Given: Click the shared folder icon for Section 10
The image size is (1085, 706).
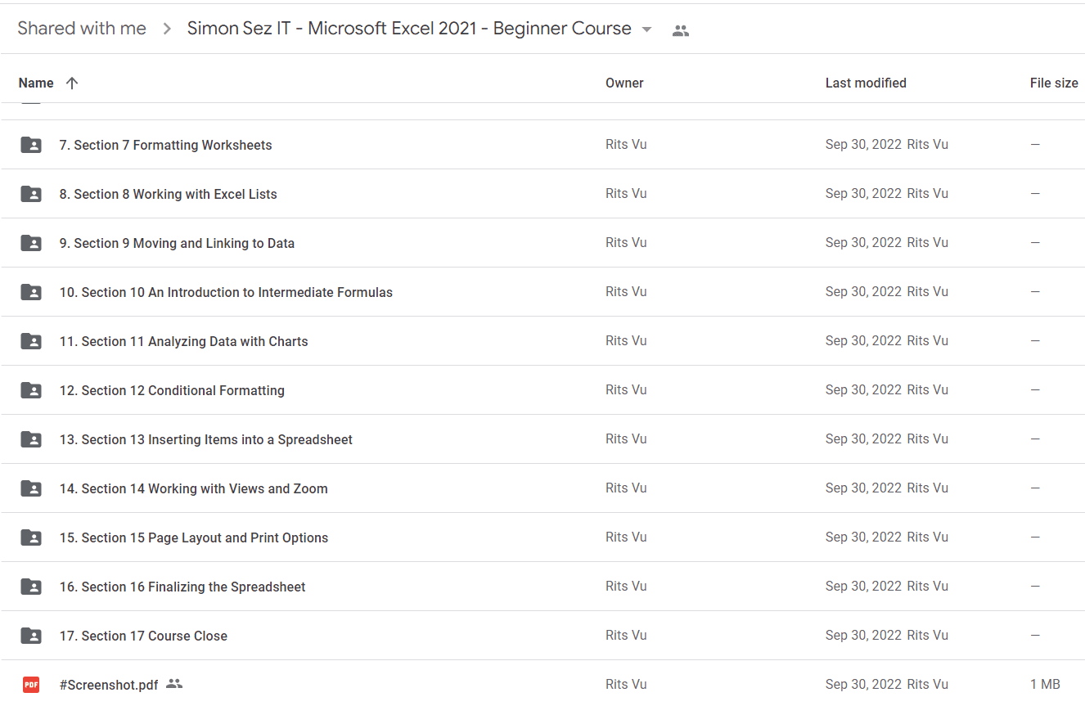Looking at the screenshot, I should coord(31,292).
